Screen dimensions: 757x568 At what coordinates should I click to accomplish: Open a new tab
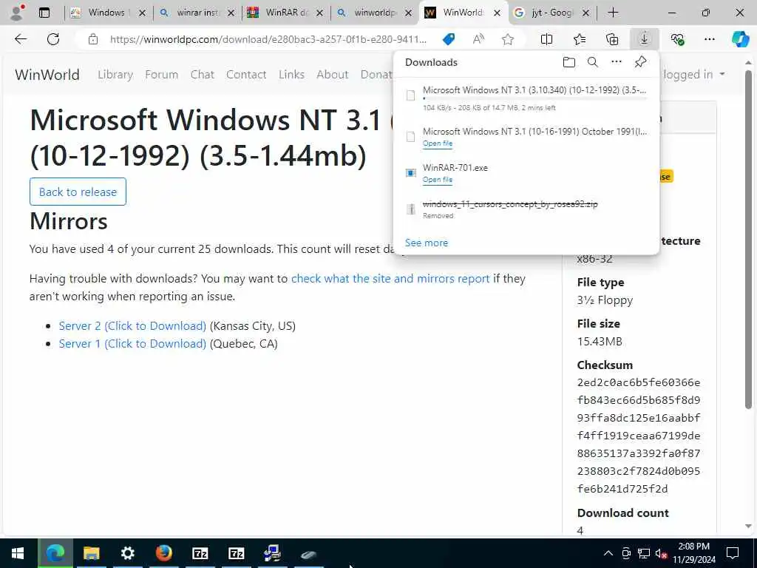[x=613, y=13]
